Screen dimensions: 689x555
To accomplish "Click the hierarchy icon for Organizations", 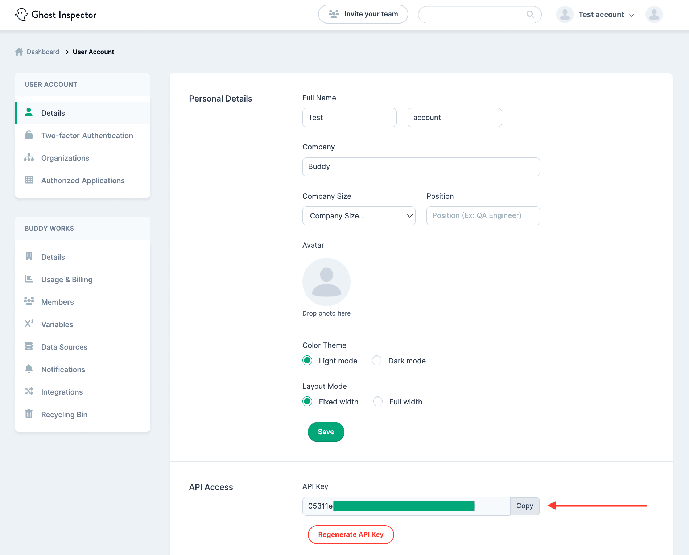I will click(29, 157).
